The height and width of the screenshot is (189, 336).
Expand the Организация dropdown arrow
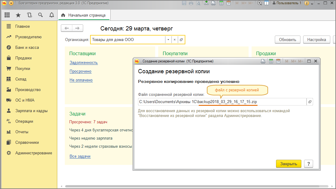tap(168, 40)
